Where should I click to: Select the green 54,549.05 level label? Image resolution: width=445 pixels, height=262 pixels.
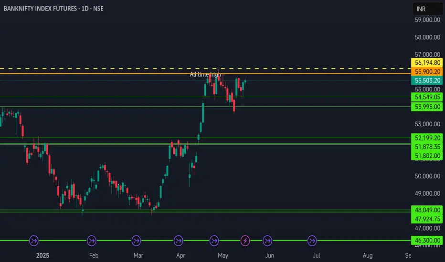click(x=427, y=97)
